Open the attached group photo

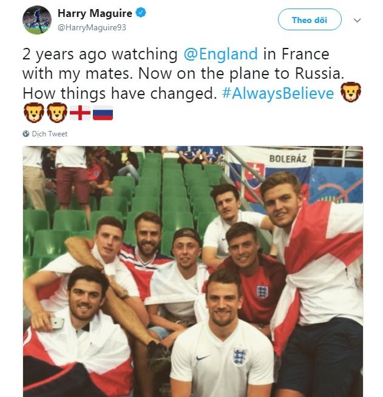pyautogui.click(x=192, y=273)
